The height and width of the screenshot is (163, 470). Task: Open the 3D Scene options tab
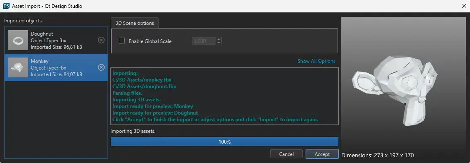(135, 23)
